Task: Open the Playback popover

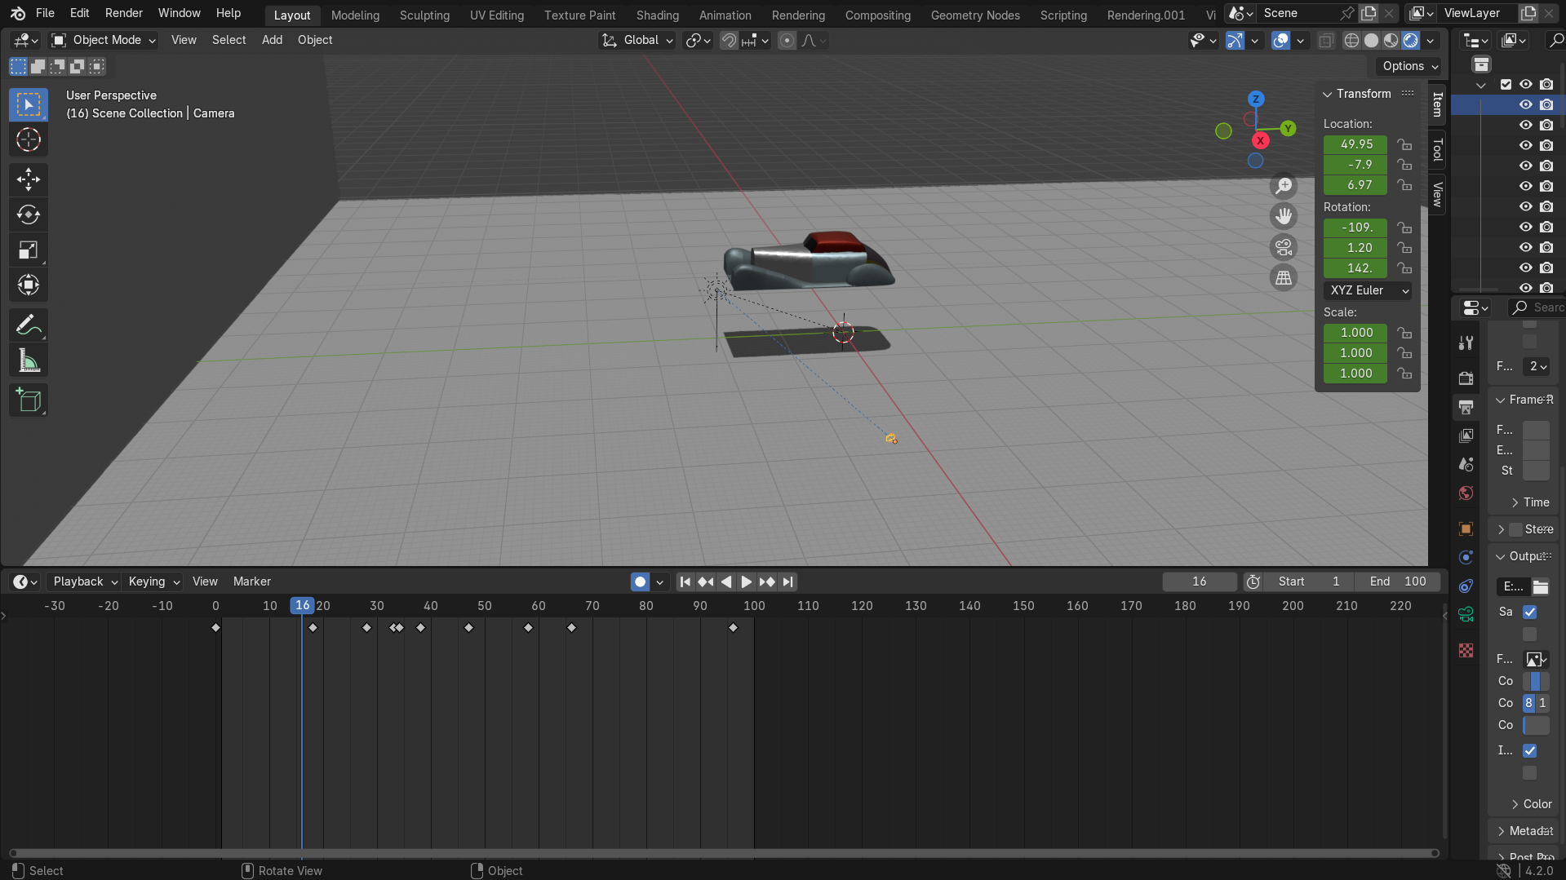Action: point(84,582)
